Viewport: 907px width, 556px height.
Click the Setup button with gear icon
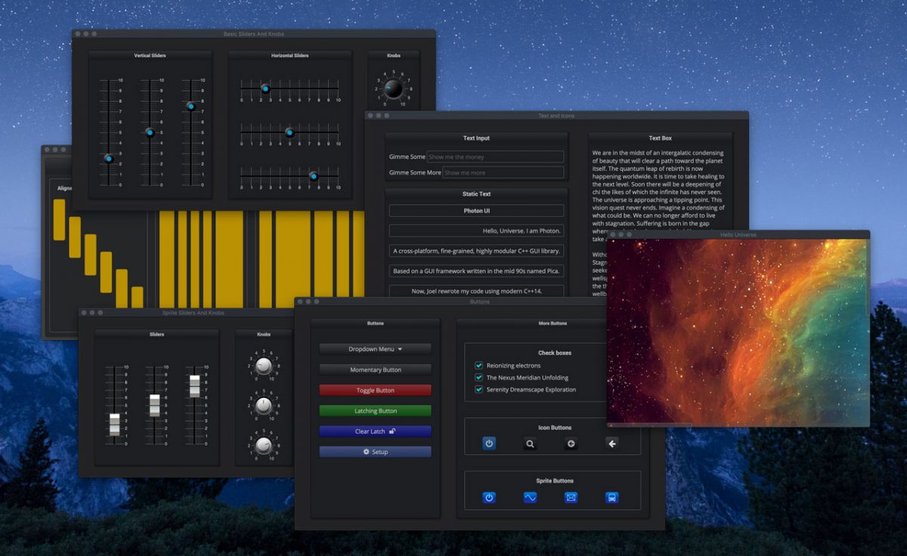tap(375, 452)
